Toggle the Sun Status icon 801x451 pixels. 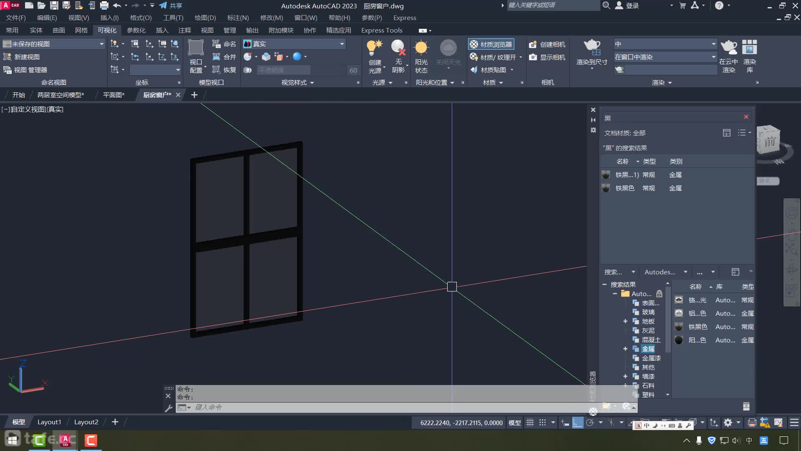coord(421,48)
